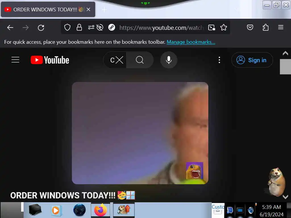Click the page scrollbar down arrow
Image resolution: width=291 pixels, height=218 pixels.
[x=285, y=197]
